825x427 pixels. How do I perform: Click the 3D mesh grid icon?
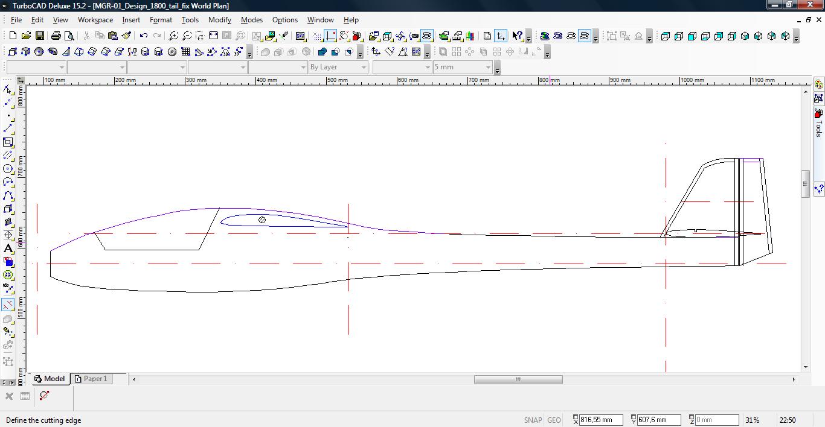185,52
